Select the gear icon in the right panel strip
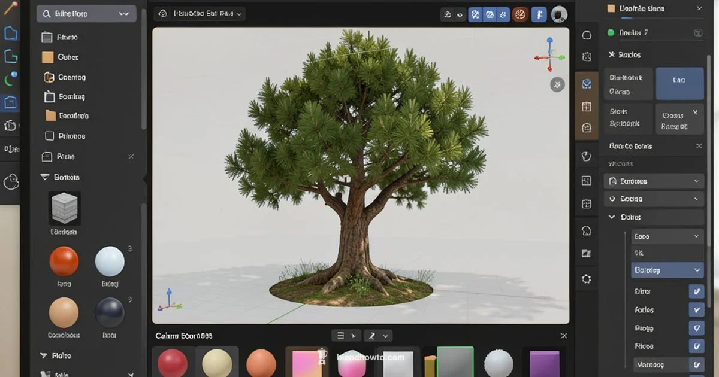 (x=586, y=278)
